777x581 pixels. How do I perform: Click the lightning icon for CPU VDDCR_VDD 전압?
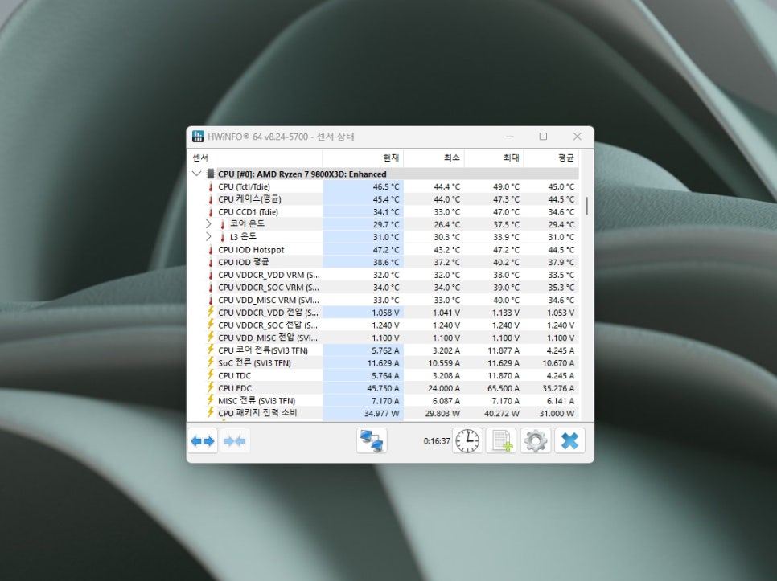211,313
